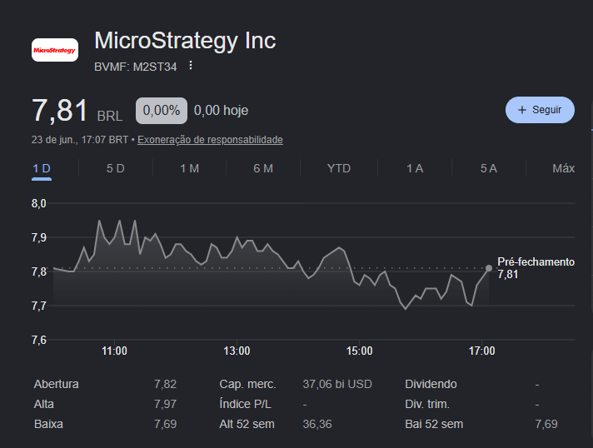The width and height of the screenshot is (593, 448).
Task: Click the 8,0 price axis label
Action: click(39, 203)
